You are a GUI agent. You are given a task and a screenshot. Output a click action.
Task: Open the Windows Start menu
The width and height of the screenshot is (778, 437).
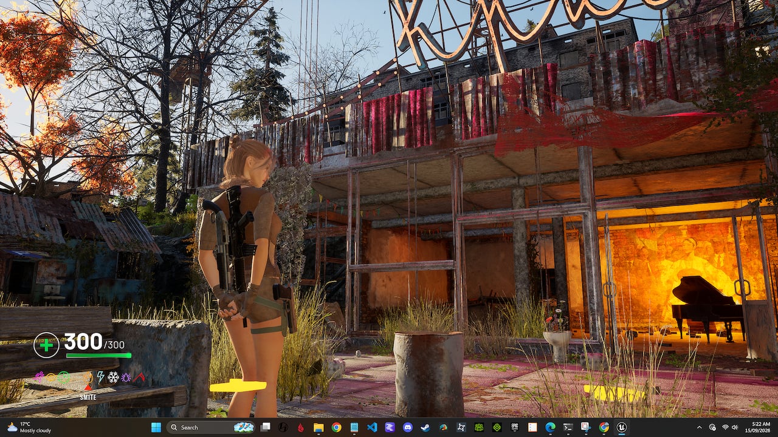[156, 427]
